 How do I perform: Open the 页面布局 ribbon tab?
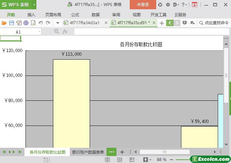[53, 15]
